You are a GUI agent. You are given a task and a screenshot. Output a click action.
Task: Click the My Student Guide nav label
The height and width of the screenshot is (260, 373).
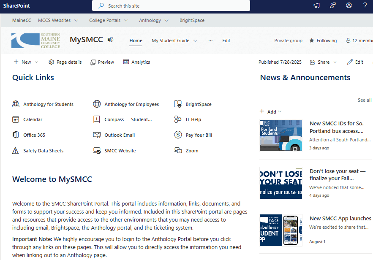click(x=171, y=41)
